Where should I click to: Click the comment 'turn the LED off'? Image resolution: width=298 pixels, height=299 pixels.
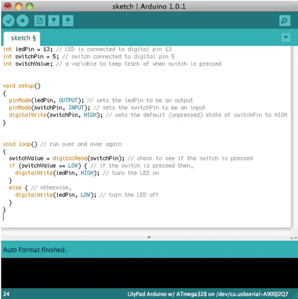[x=134, y=195]
